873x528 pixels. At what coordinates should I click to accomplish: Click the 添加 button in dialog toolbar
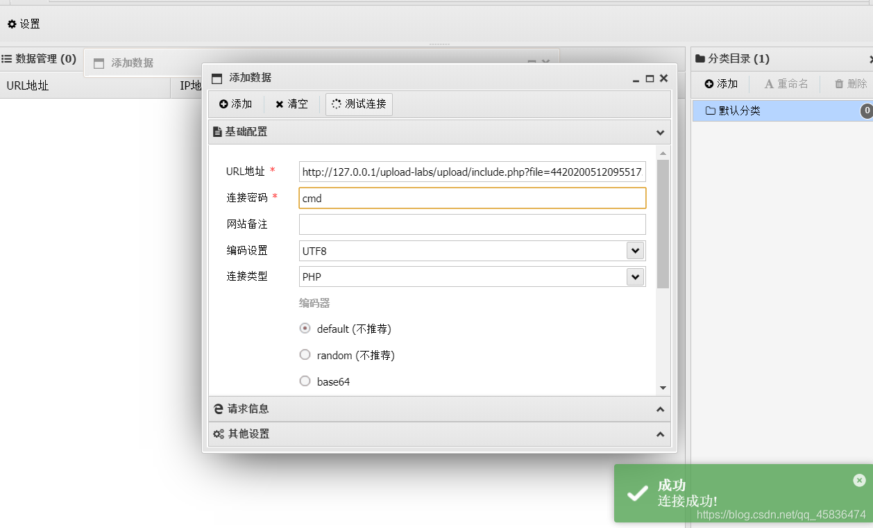(236, 104)
